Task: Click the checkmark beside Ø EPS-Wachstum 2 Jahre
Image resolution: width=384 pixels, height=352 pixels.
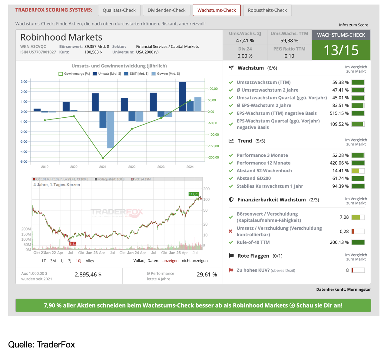Action: click(x=231, y=105)
